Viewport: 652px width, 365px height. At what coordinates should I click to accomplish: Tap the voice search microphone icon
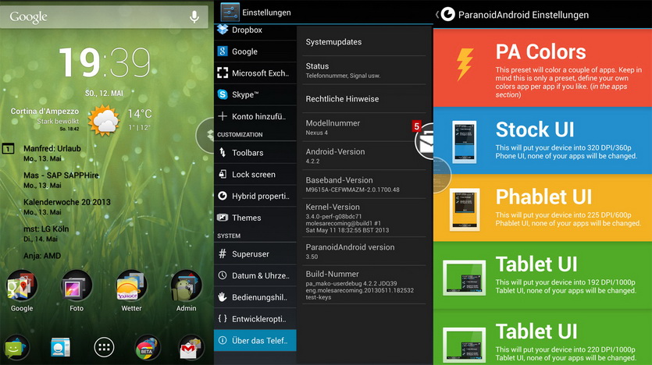(x=194, y=16)
